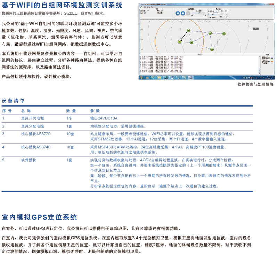Click the column header "数量"

[x=71, y=111]
